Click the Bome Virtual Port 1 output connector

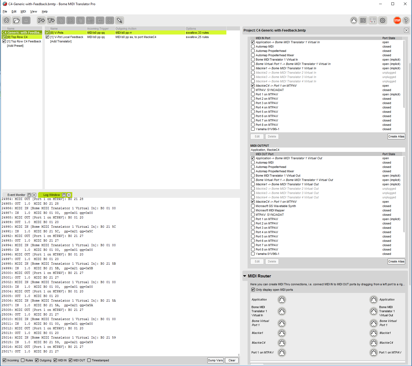tap(374, 323)
